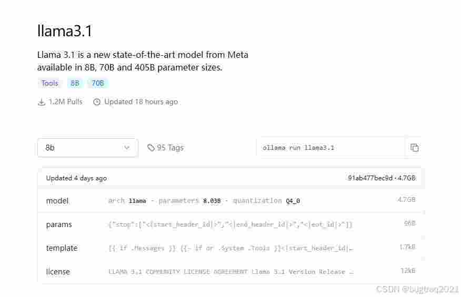Click the ollama run llama3.1 command field
The height and width of the screenshot is (297, 461).
(x=330, y=148)
